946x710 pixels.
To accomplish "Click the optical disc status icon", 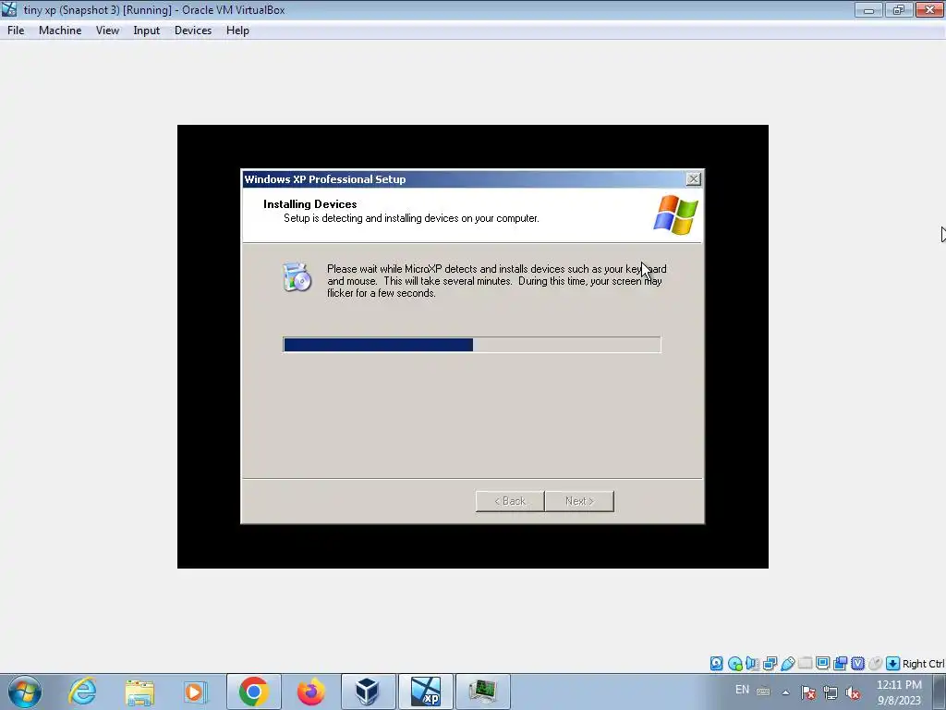I will (734, 664).
